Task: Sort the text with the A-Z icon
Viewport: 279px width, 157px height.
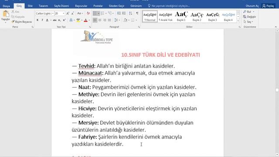Action: coord(130,14)
